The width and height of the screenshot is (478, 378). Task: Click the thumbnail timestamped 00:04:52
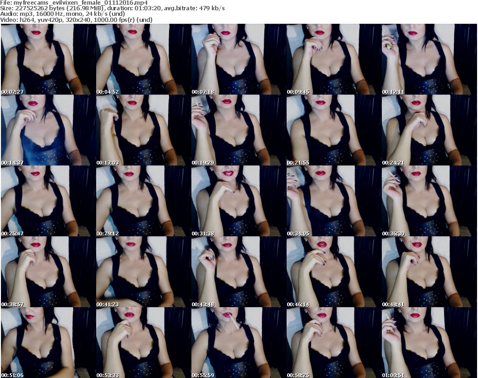point(144,59)
